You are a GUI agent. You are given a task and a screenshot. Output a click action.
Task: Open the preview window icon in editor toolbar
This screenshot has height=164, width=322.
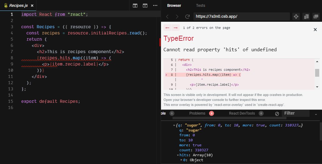coord(145,6)
